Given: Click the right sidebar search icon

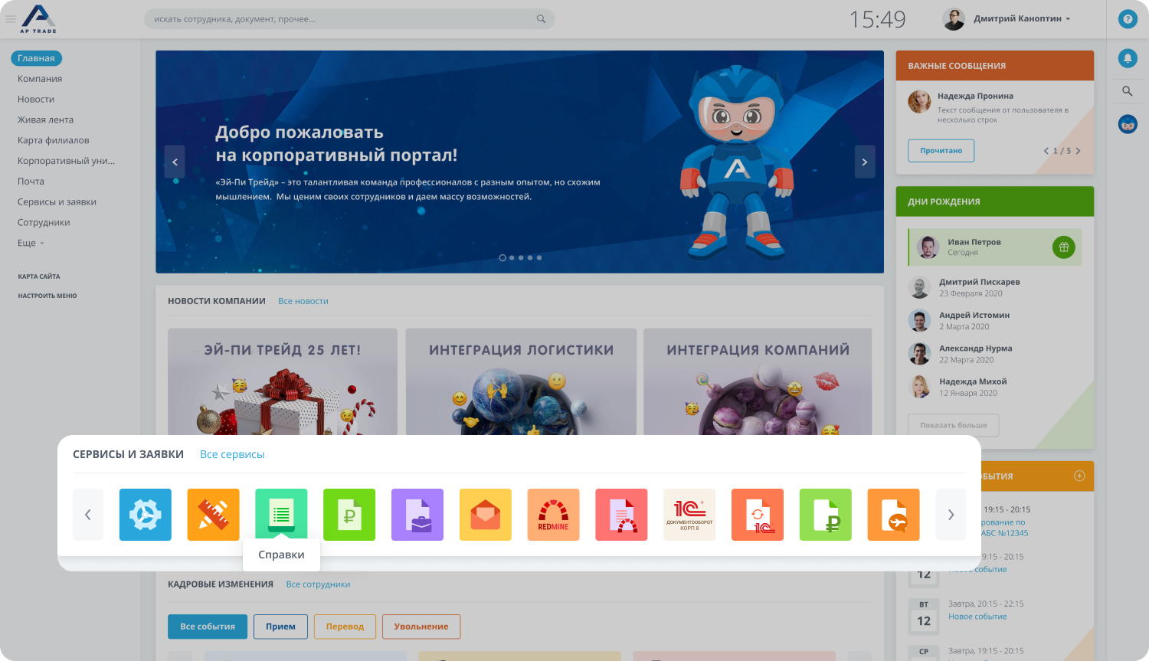Looking at the screenshot, I should [x=1128, y=91].
